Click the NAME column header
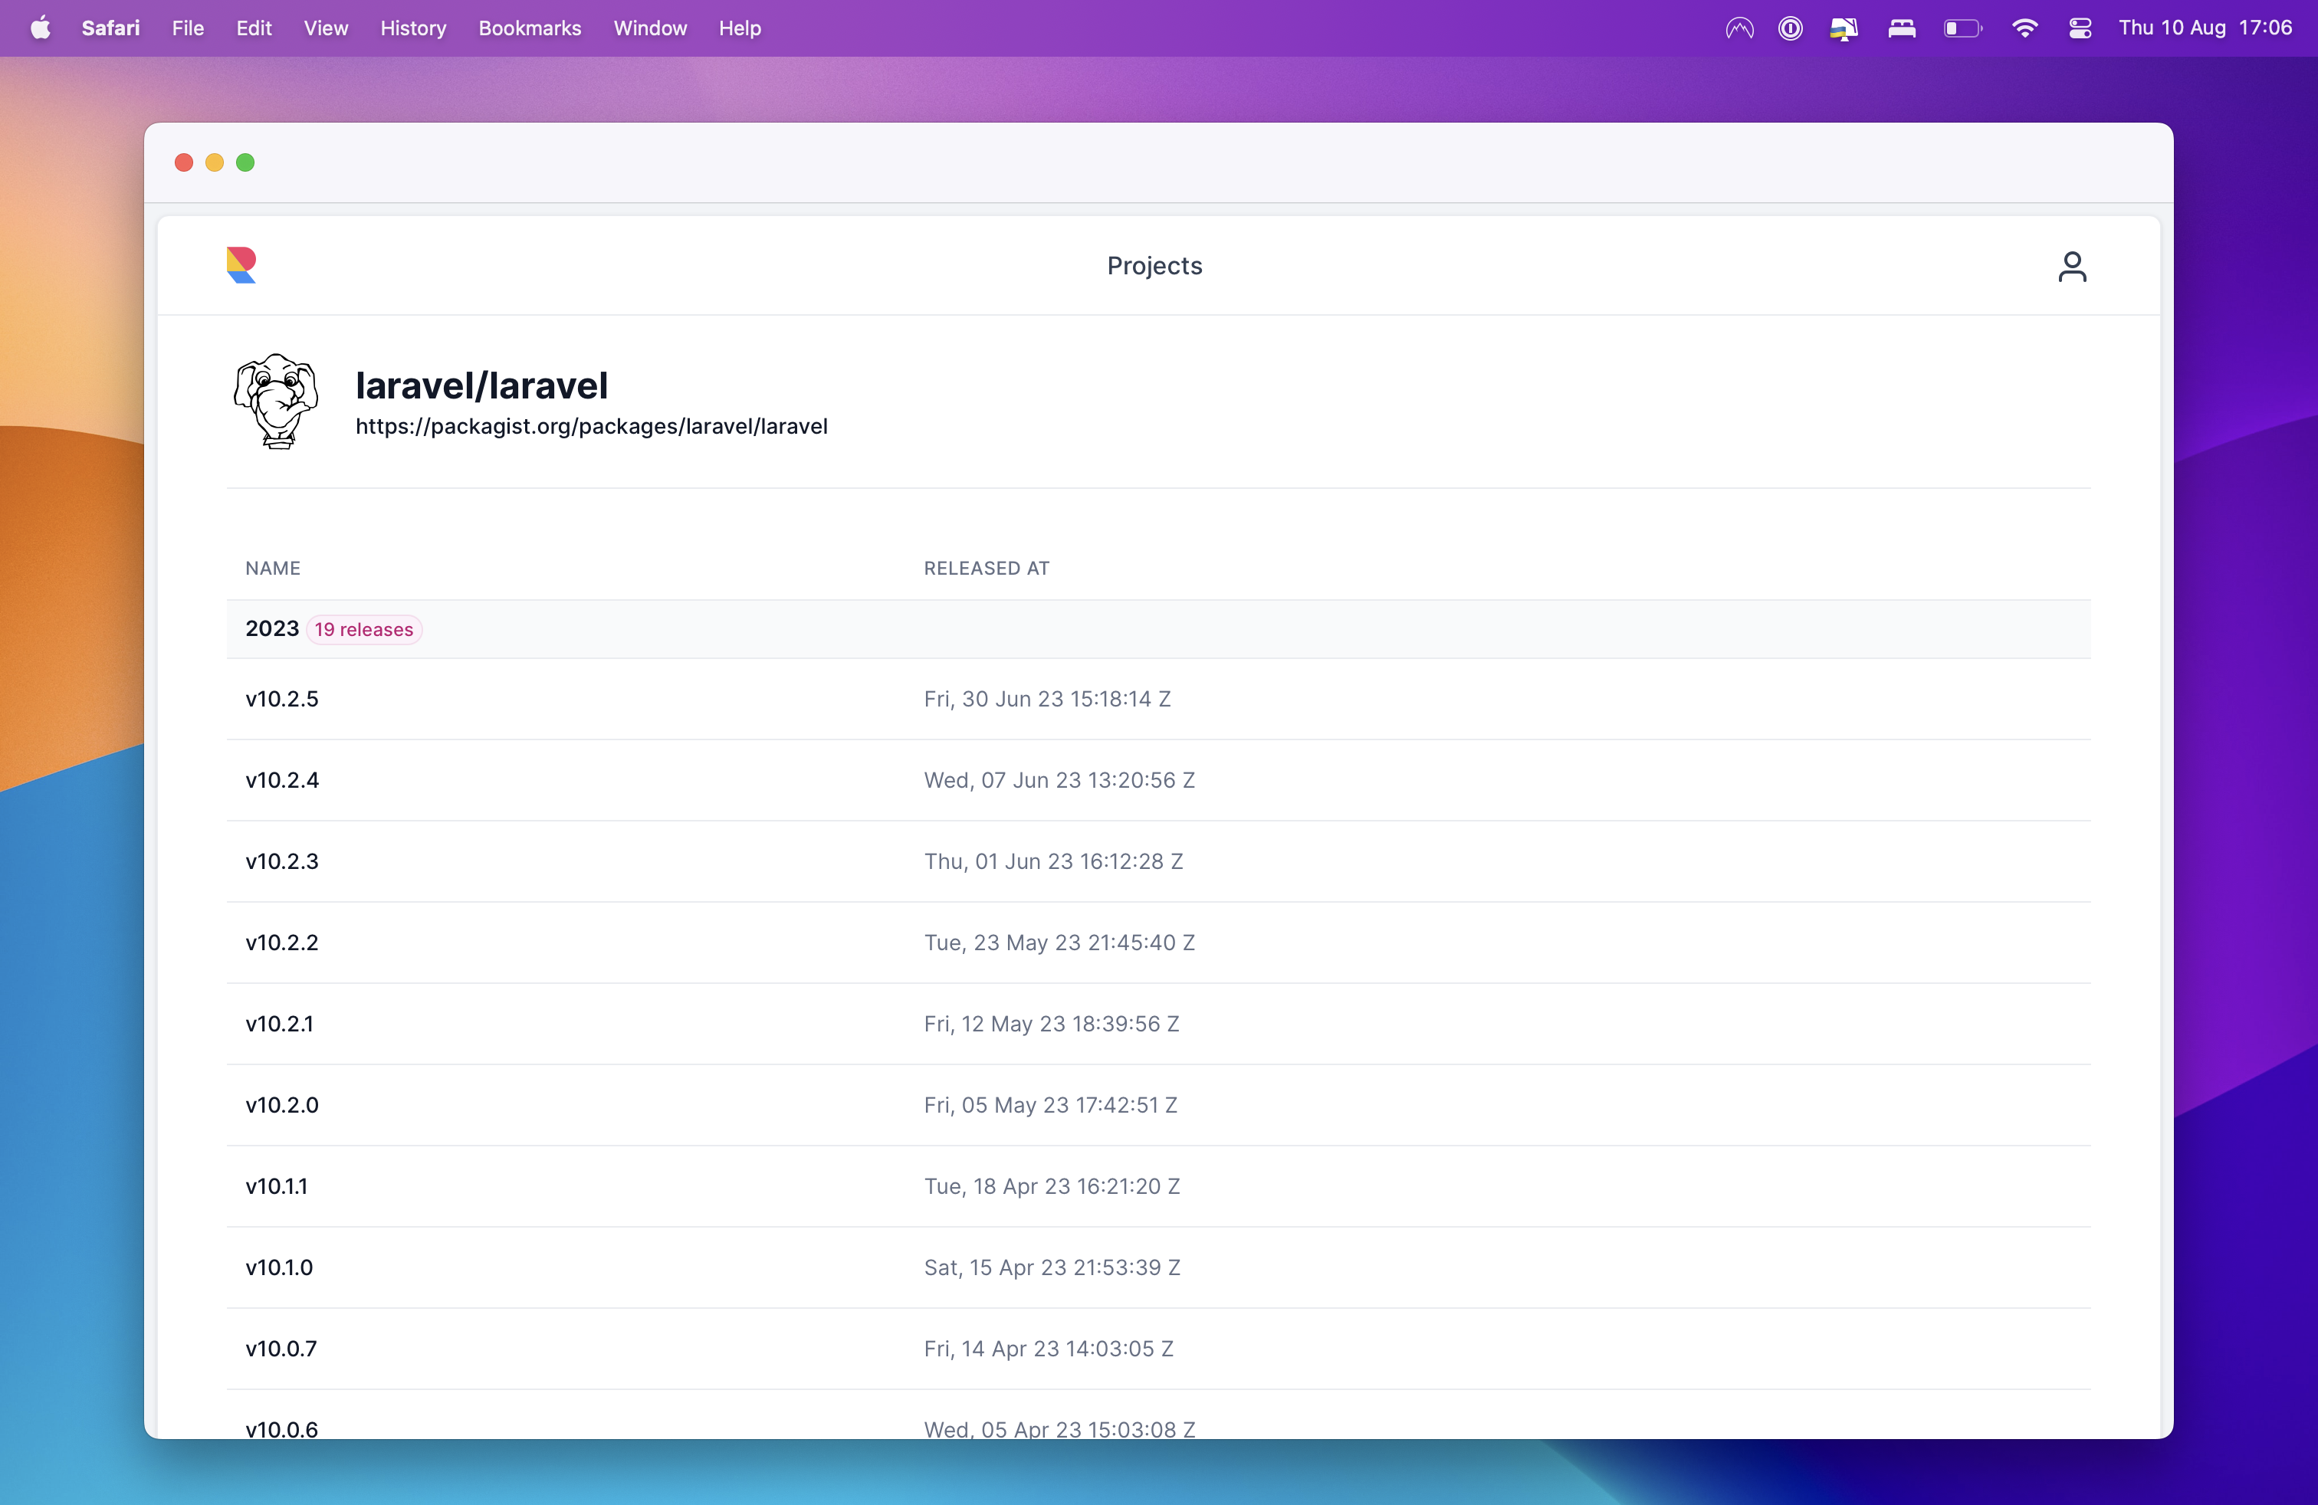2318x1505 pixels. (273, 569)
